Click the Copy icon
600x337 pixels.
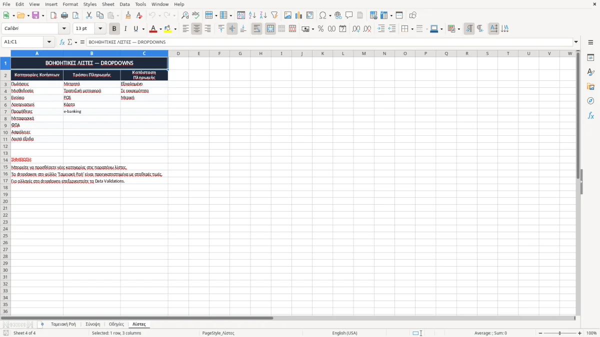point(100,15)
